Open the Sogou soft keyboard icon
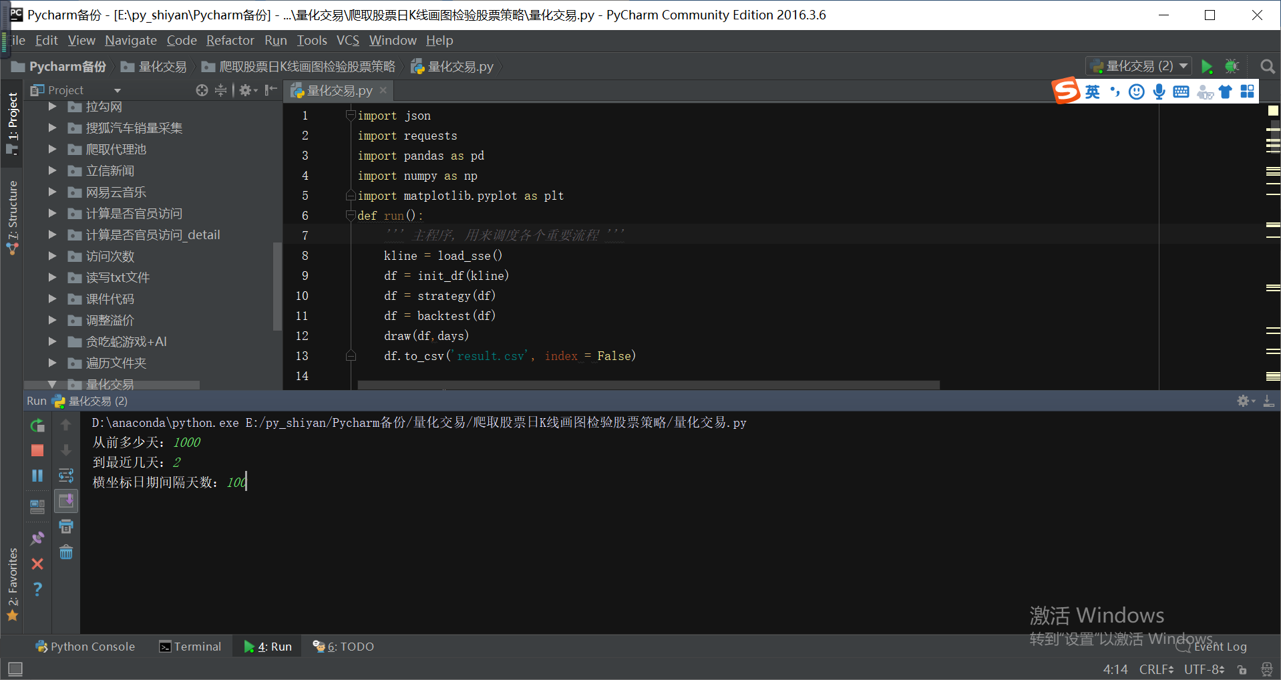The height and width of the screenshot is (680, 1281). point(1181,92)
